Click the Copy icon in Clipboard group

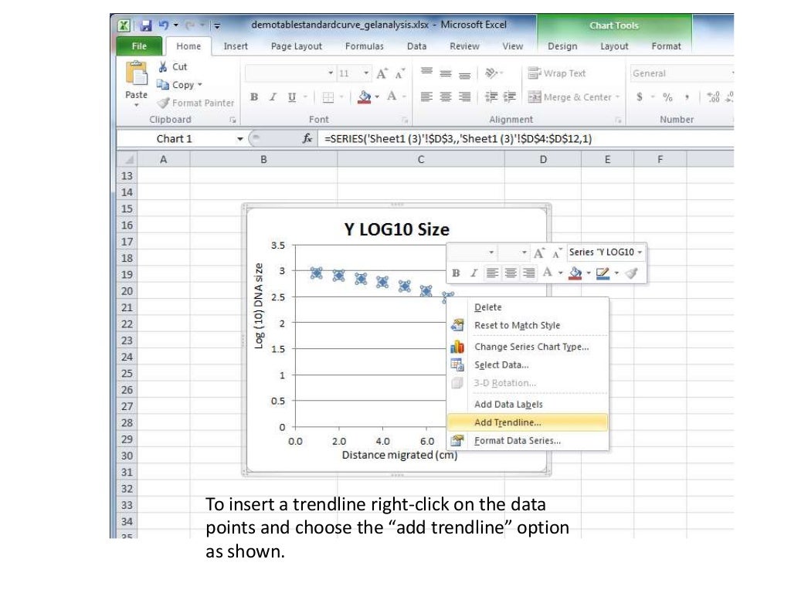162,85
